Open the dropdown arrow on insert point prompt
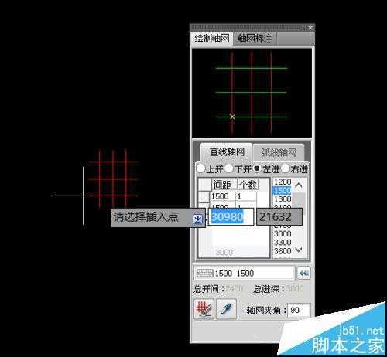 coord(198,219)
